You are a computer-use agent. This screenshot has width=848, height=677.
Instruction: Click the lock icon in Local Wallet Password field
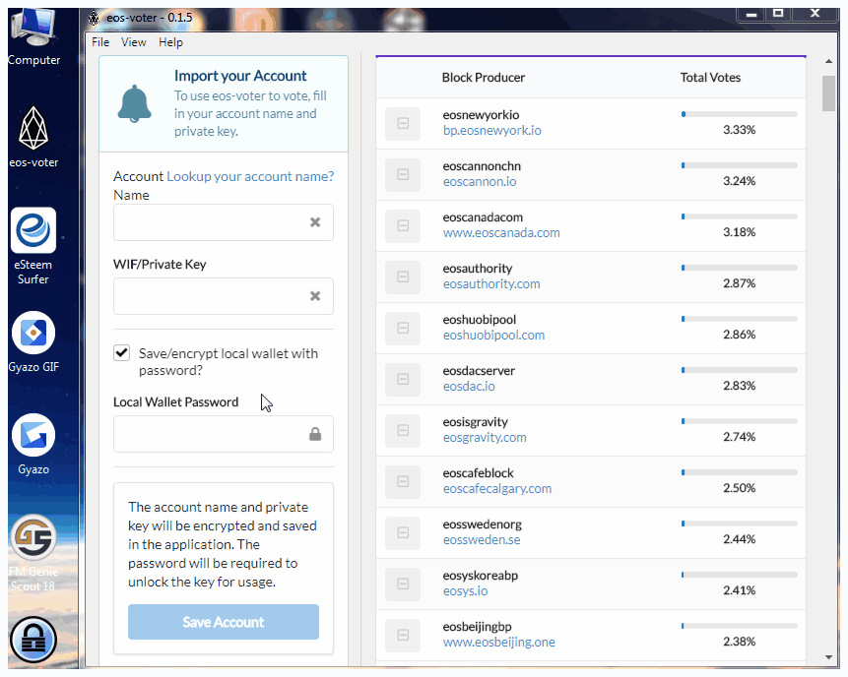315,434
